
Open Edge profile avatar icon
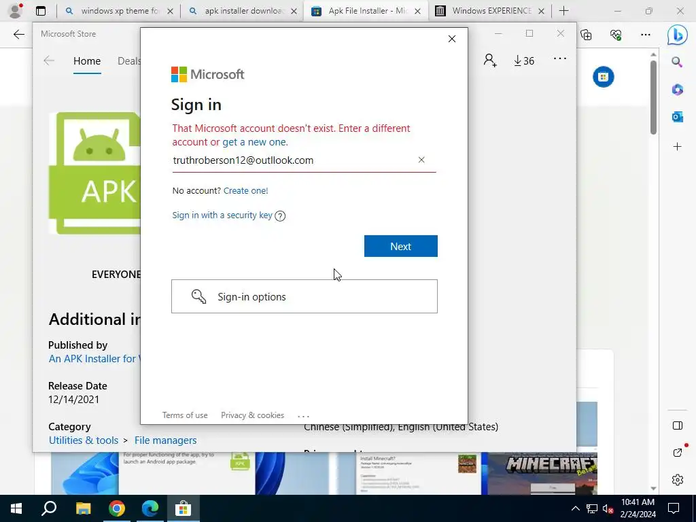click(16, 11)
